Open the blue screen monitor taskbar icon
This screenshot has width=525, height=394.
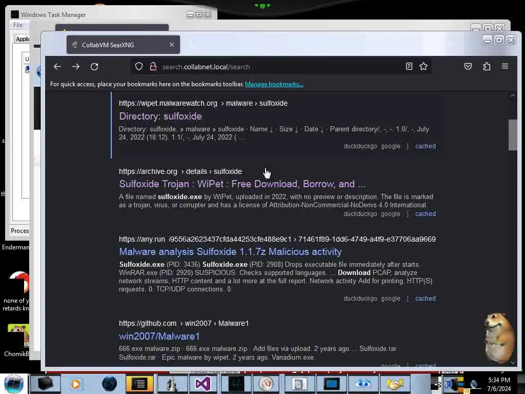331,384
